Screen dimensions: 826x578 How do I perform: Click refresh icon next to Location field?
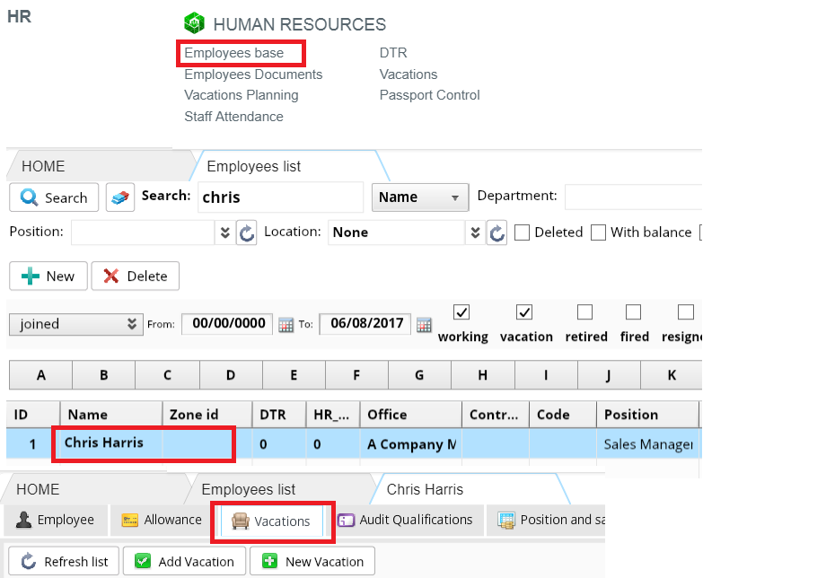coord(497,232)
